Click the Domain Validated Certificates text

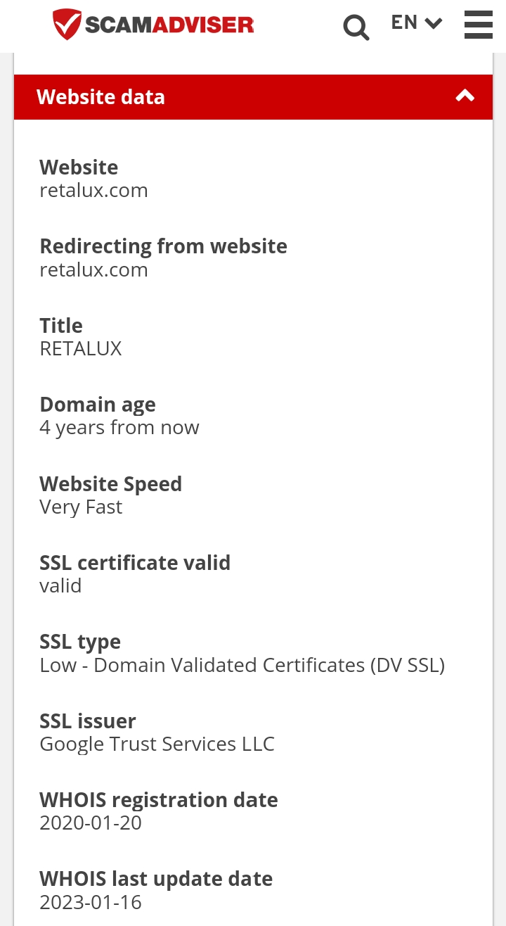(x=230, y=665)
